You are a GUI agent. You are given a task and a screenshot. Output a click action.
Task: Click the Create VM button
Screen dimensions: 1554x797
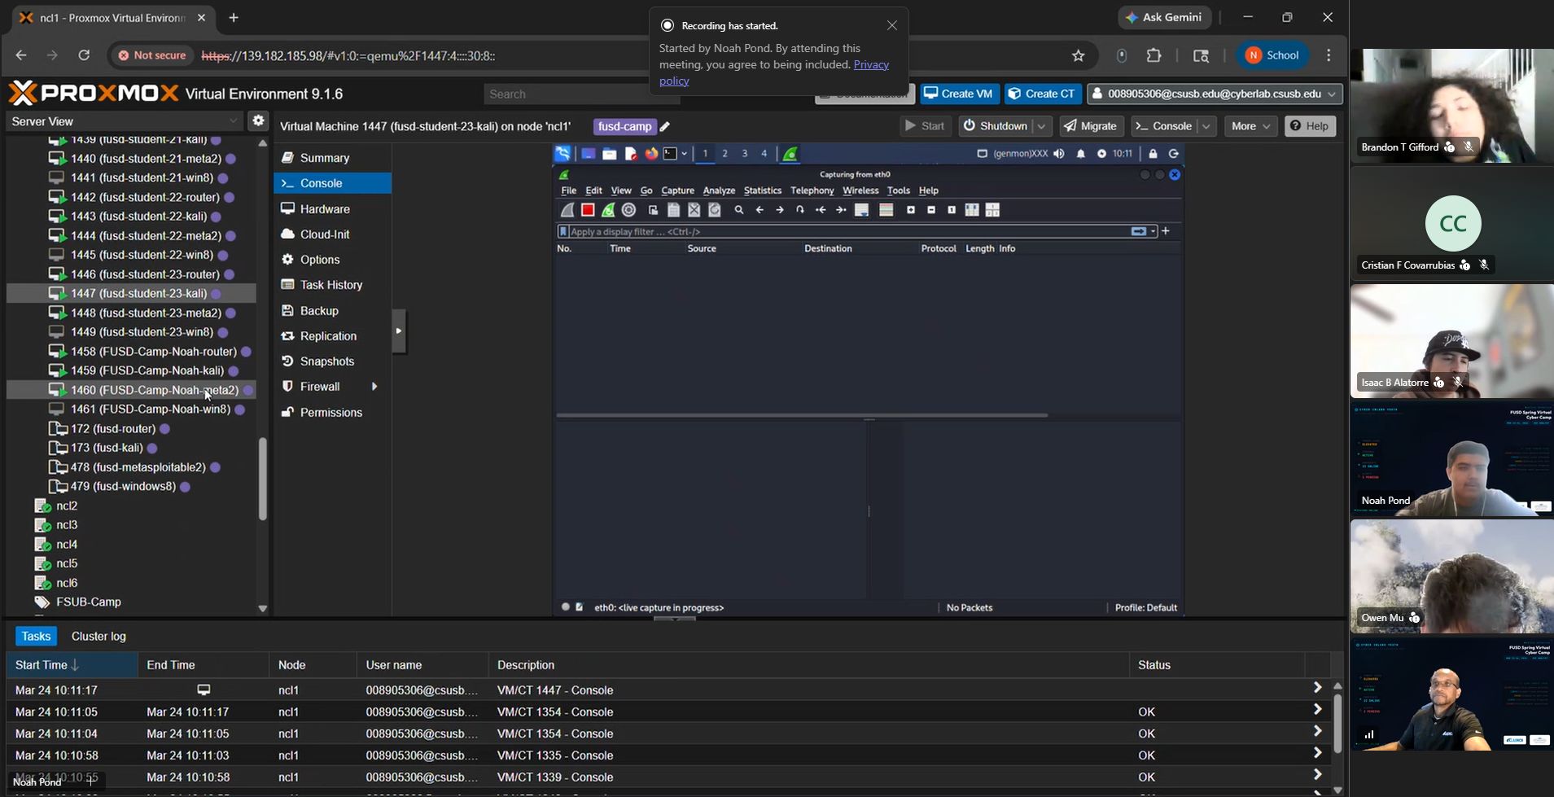pyautogui.click(x=959, y=94)
